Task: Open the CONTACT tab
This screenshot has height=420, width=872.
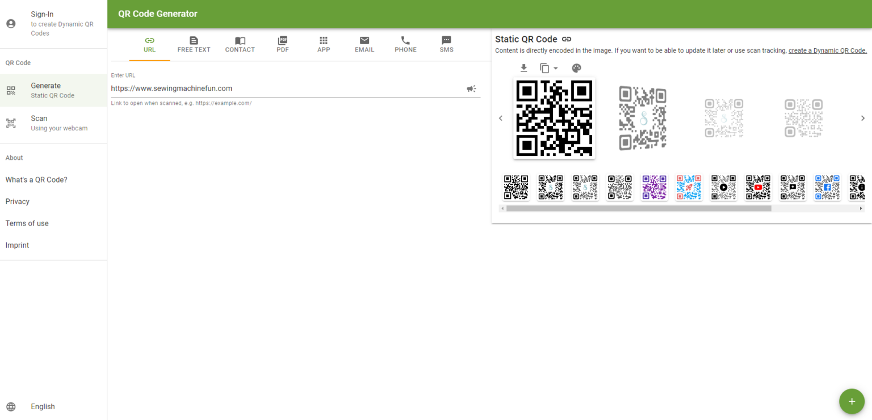Action: pos(240,44)
